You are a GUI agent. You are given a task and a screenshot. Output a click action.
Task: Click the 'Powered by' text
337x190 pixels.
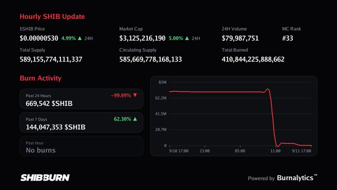(261, 179)
